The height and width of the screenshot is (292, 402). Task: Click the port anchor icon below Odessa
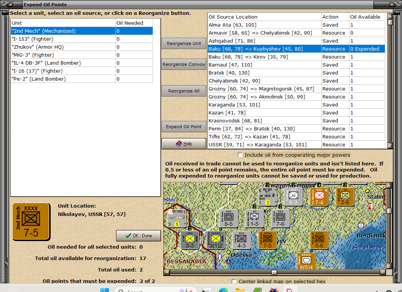pyautogui.click(x=228, y=262)
